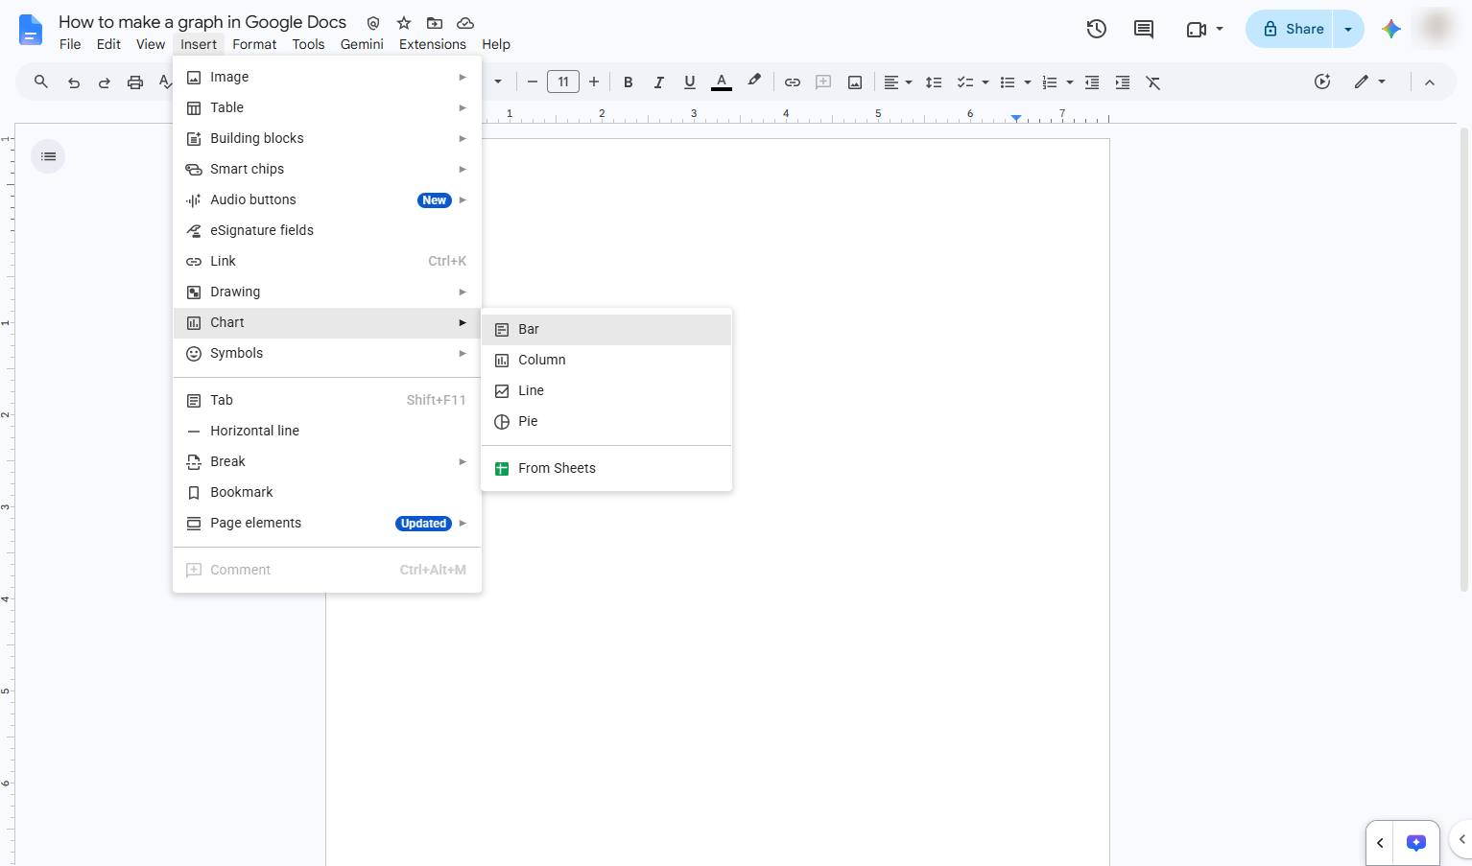The height and width of the screenshot is (866, 1472).
Task: Open the checklist menu arrow
Action: point(985,82)
